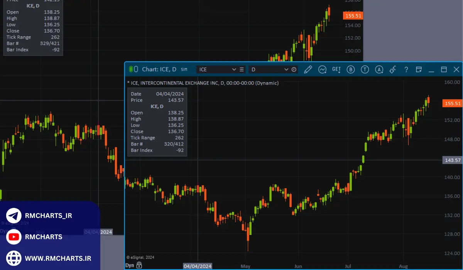Click the paintbrush cleanup icon

click(x=393, y=69)
